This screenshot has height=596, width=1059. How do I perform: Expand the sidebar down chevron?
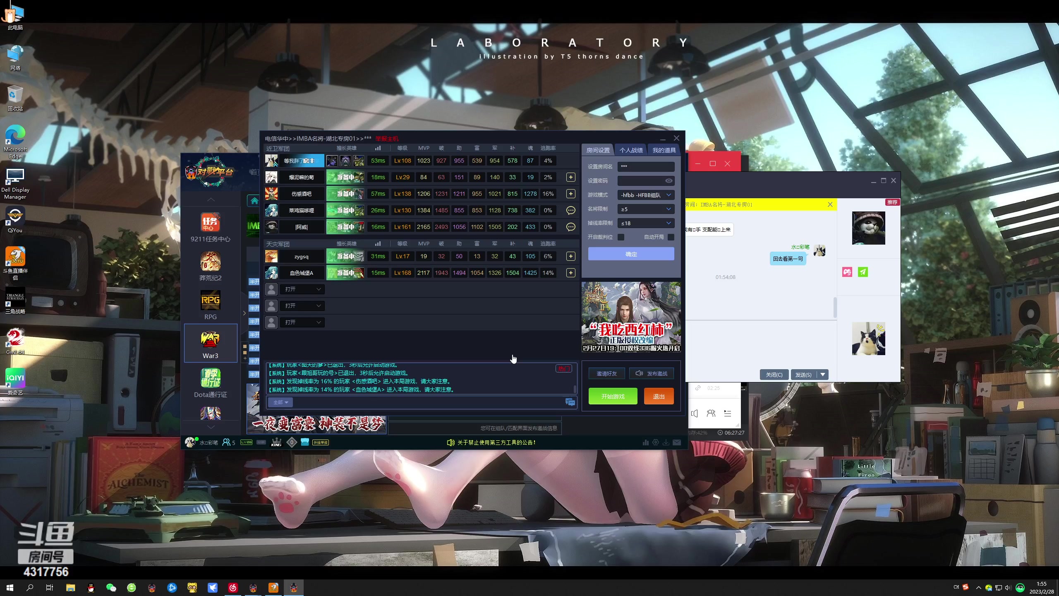pyautogui.click(x=211, y=427)
